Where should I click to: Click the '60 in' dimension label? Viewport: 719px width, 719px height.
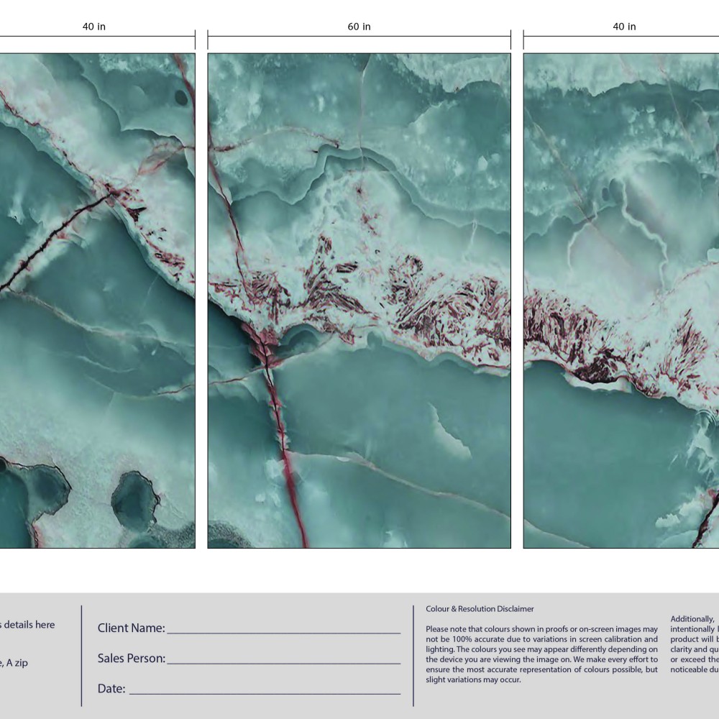coord(359,27)
